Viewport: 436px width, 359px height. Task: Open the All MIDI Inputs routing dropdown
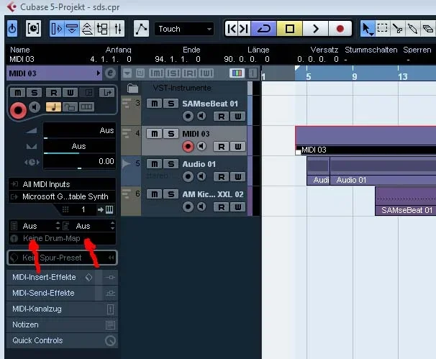tap(63, 184)
